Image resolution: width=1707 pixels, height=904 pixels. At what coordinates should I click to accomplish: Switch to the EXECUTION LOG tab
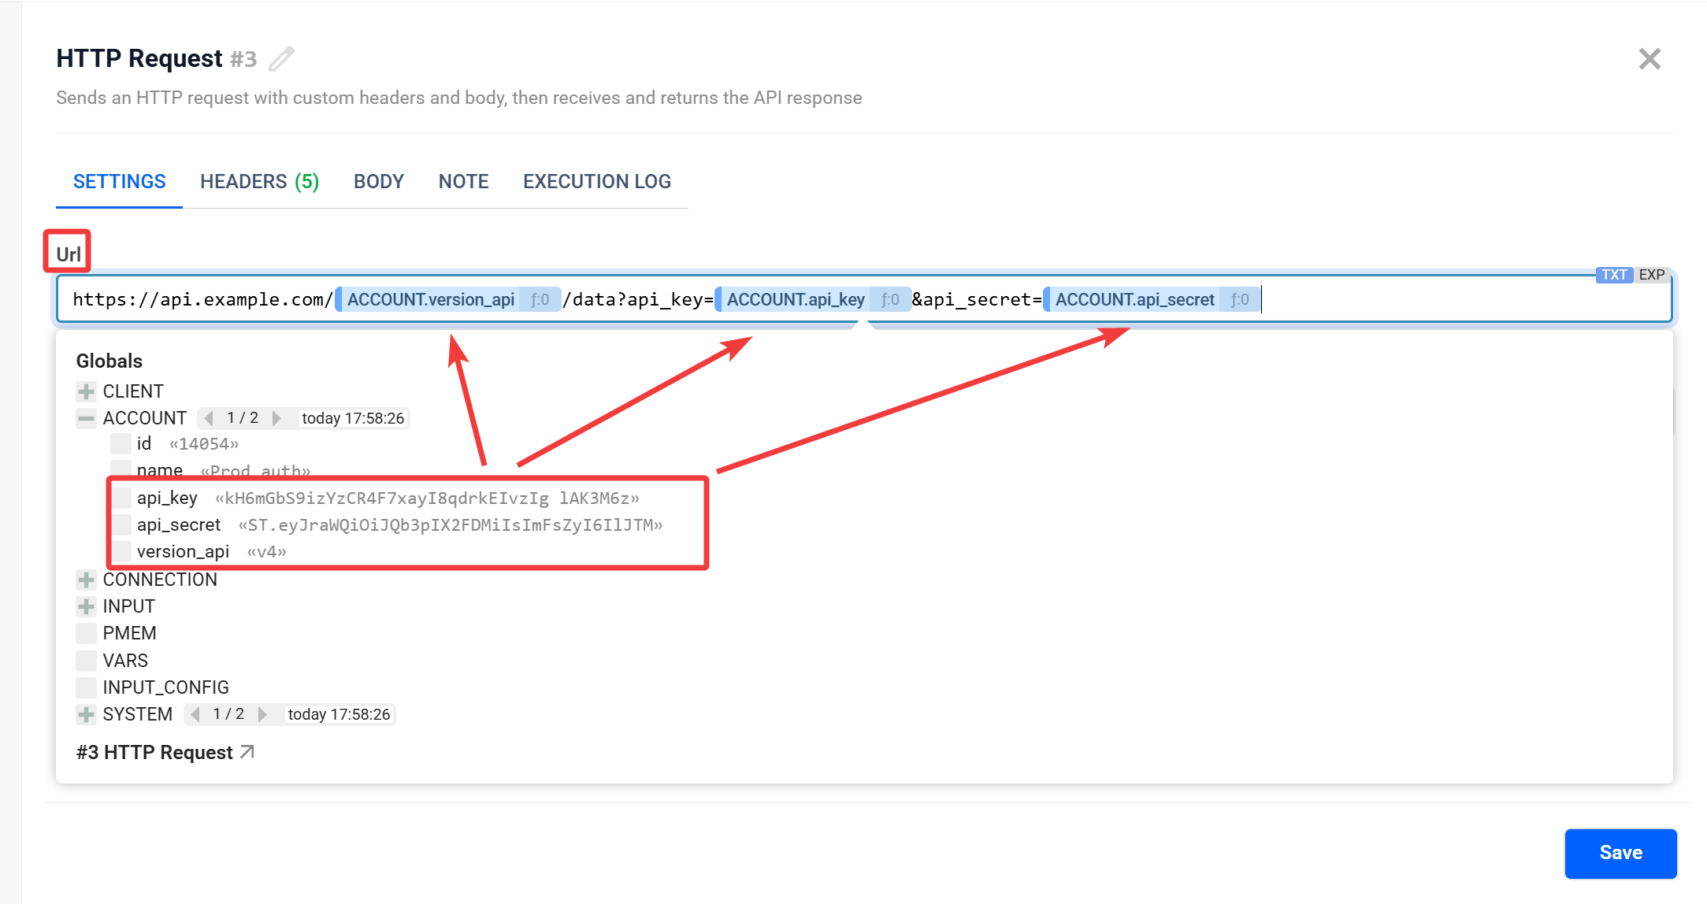click(596, 182)
